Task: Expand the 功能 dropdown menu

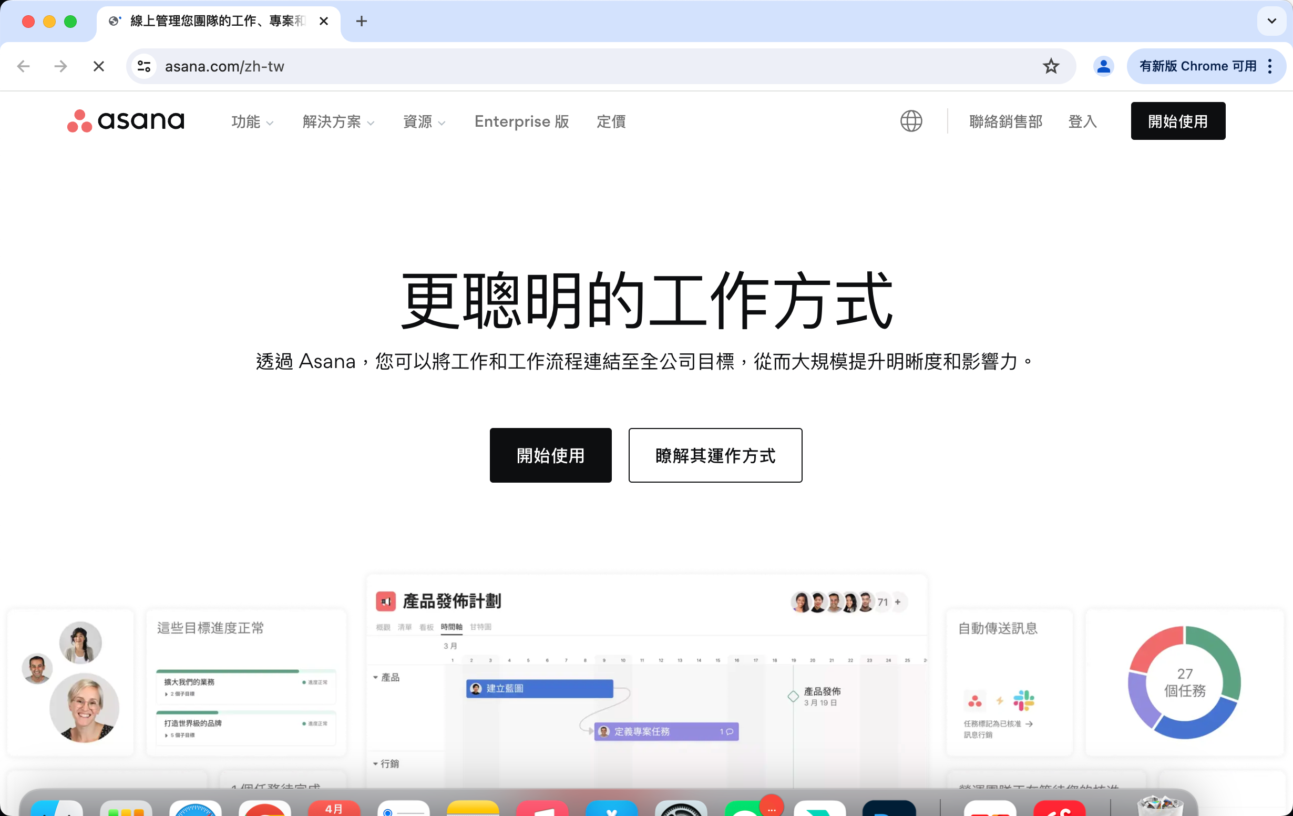Action: (252, 121)
